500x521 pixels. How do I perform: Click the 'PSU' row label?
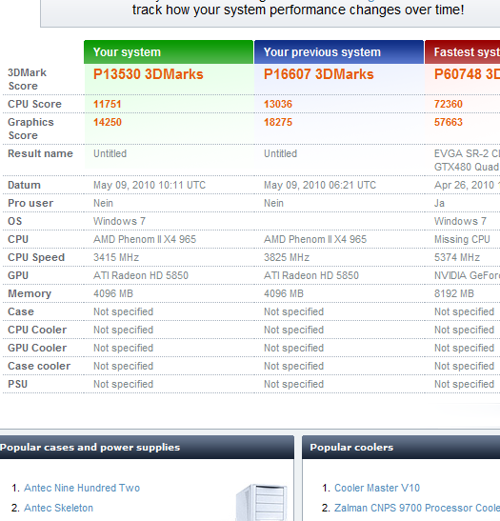17,384
